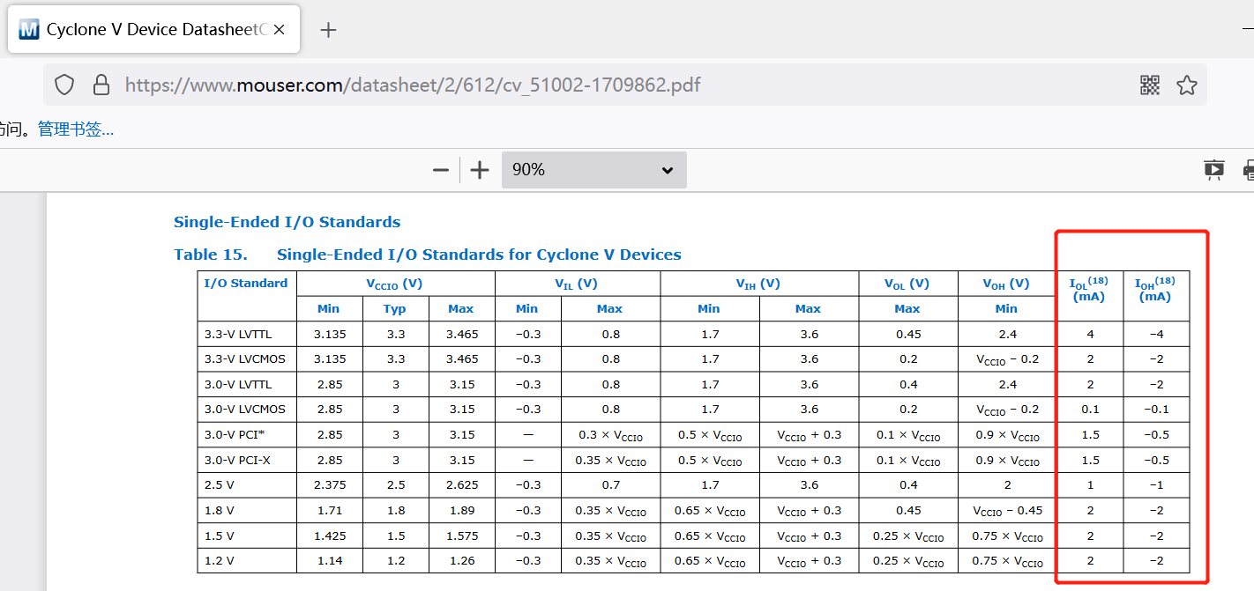This screenshot has width=1254, height=591.
Task: Close the Cyclone V Device Datasheet tab
Action: point(279,30)
